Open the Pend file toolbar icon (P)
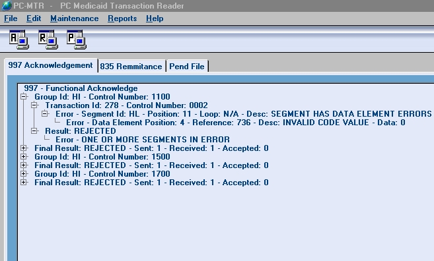The height and width of the screenshot is (261, 434). tap(77, 40)
